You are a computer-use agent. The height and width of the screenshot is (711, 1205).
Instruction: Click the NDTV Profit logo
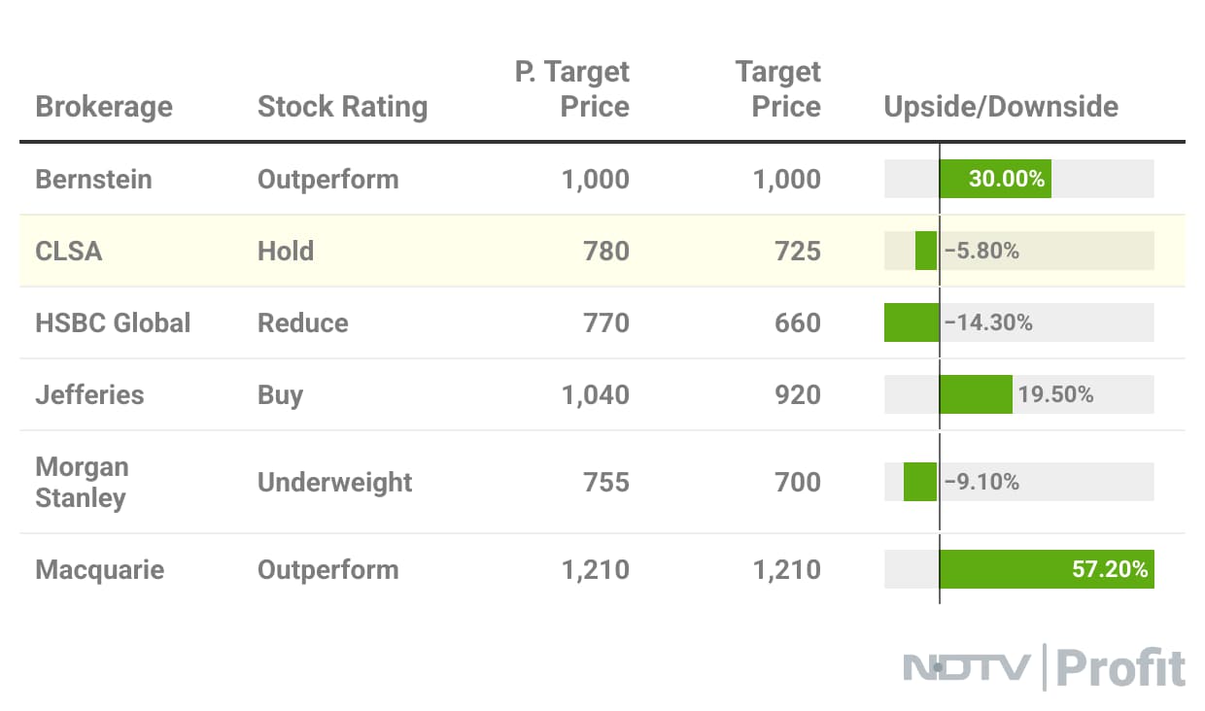point(1044,668)
